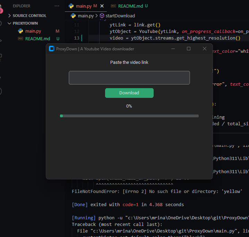Click the U status badge next to README.md
The width and height of the screenshot is (249, 237).
(58, 39)
